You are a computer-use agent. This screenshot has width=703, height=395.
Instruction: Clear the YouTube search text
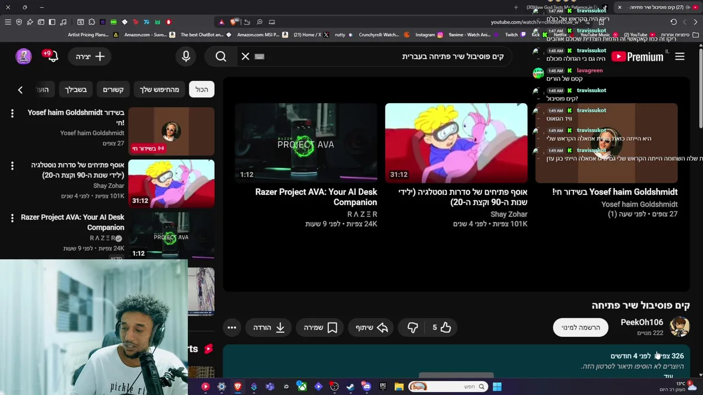[246, 57]
